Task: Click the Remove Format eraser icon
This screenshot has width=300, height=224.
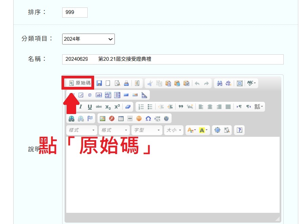Action: [x=128, y=107]
